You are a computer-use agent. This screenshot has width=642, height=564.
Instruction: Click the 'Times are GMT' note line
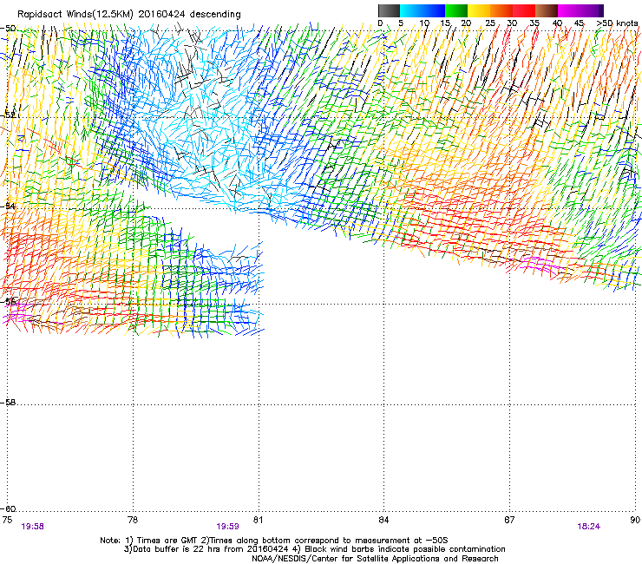tap(274, 541)
